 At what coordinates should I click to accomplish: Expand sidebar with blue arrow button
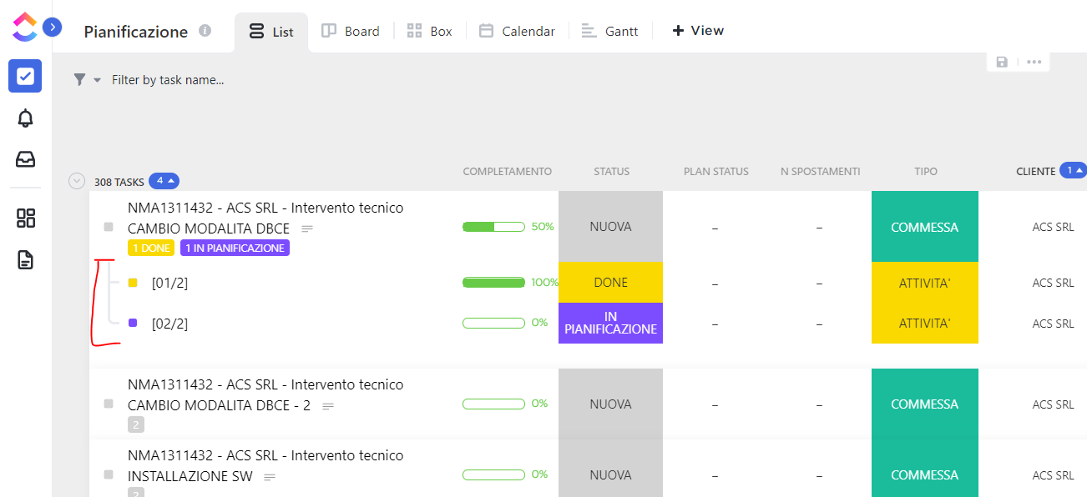[52, 28]
